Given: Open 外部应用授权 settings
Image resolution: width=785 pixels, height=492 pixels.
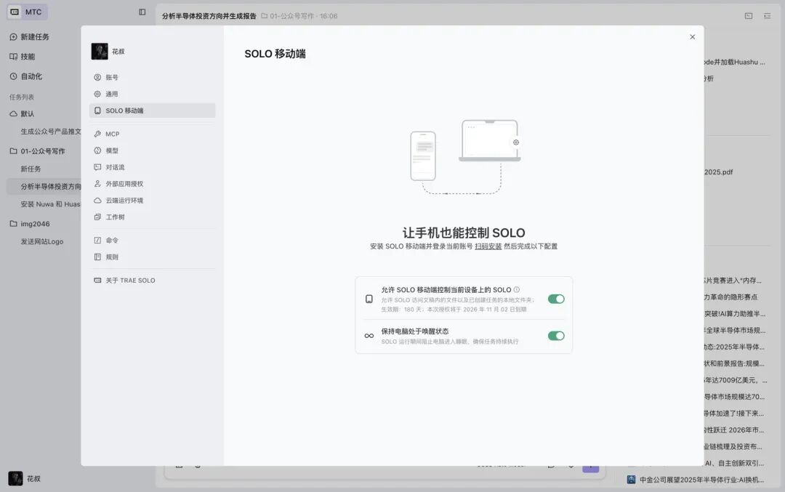Looking at the screenshot, I should click(x=152, y=184).
